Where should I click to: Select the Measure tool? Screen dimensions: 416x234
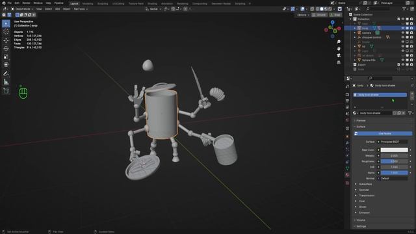[x=6, y=82]
